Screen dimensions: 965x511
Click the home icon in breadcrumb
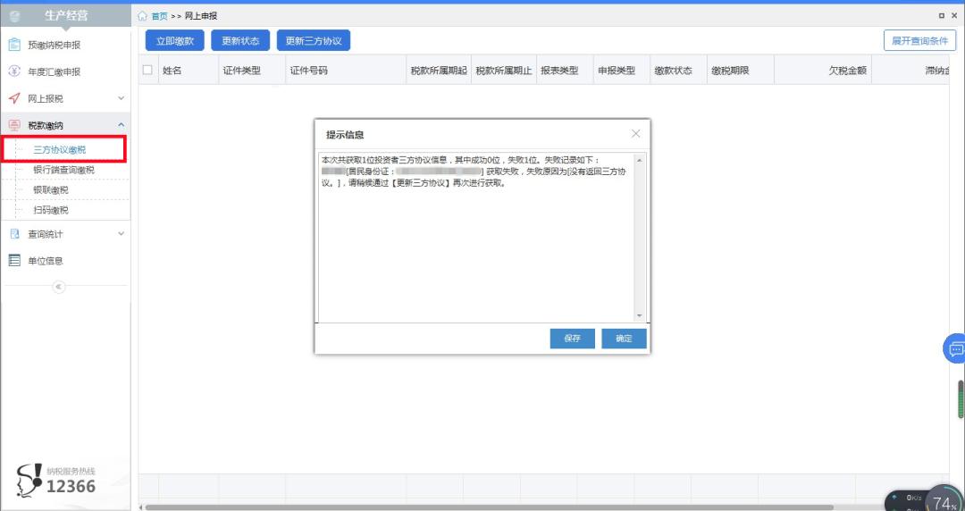point(143,16)
